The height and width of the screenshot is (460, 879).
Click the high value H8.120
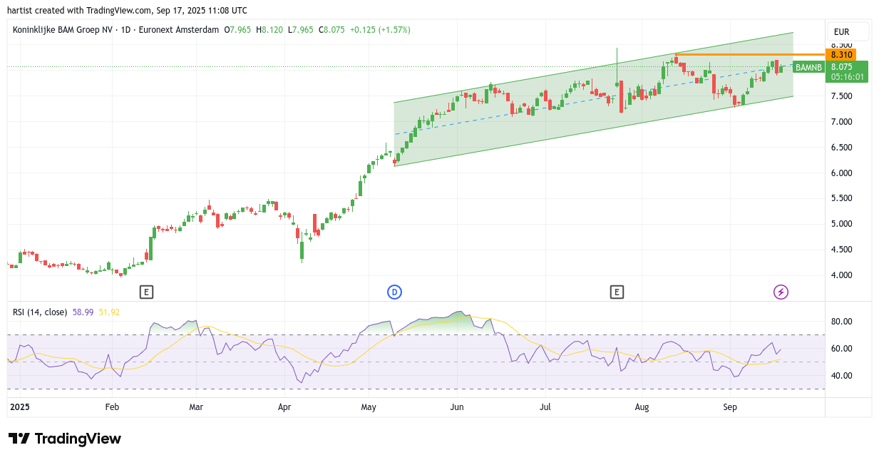tap(269, 30)
